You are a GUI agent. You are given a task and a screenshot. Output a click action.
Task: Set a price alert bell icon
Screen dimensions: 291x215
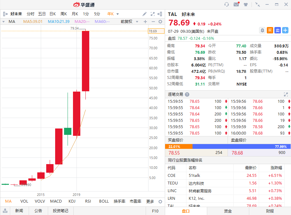262,30
